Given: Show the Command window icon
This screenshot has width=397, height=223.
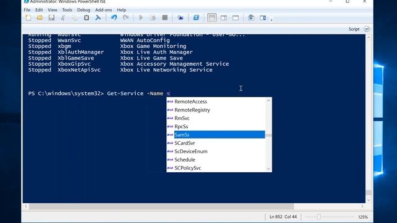Looking at the screenshot, I should [x=251, y=18].
